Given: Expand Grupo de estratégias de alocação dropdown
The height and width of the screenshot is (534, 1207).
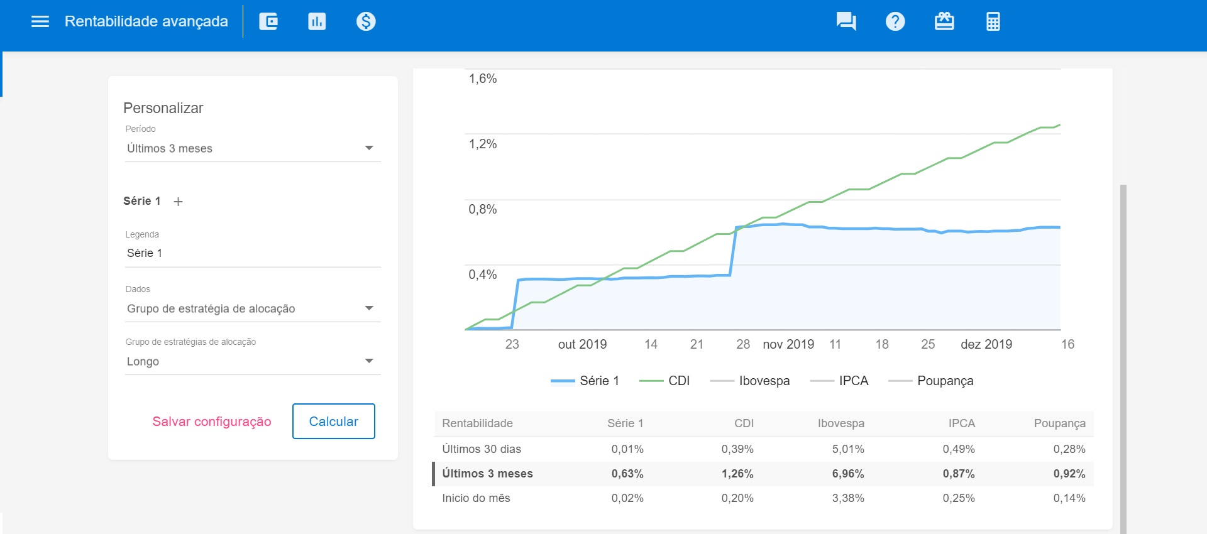Looking at the screenshot, I should pyautogui.click(x=252, y=361).
